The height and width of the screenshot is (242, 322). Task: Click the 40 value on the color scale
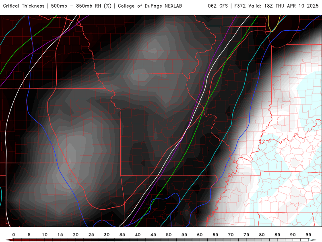[138, 235]
